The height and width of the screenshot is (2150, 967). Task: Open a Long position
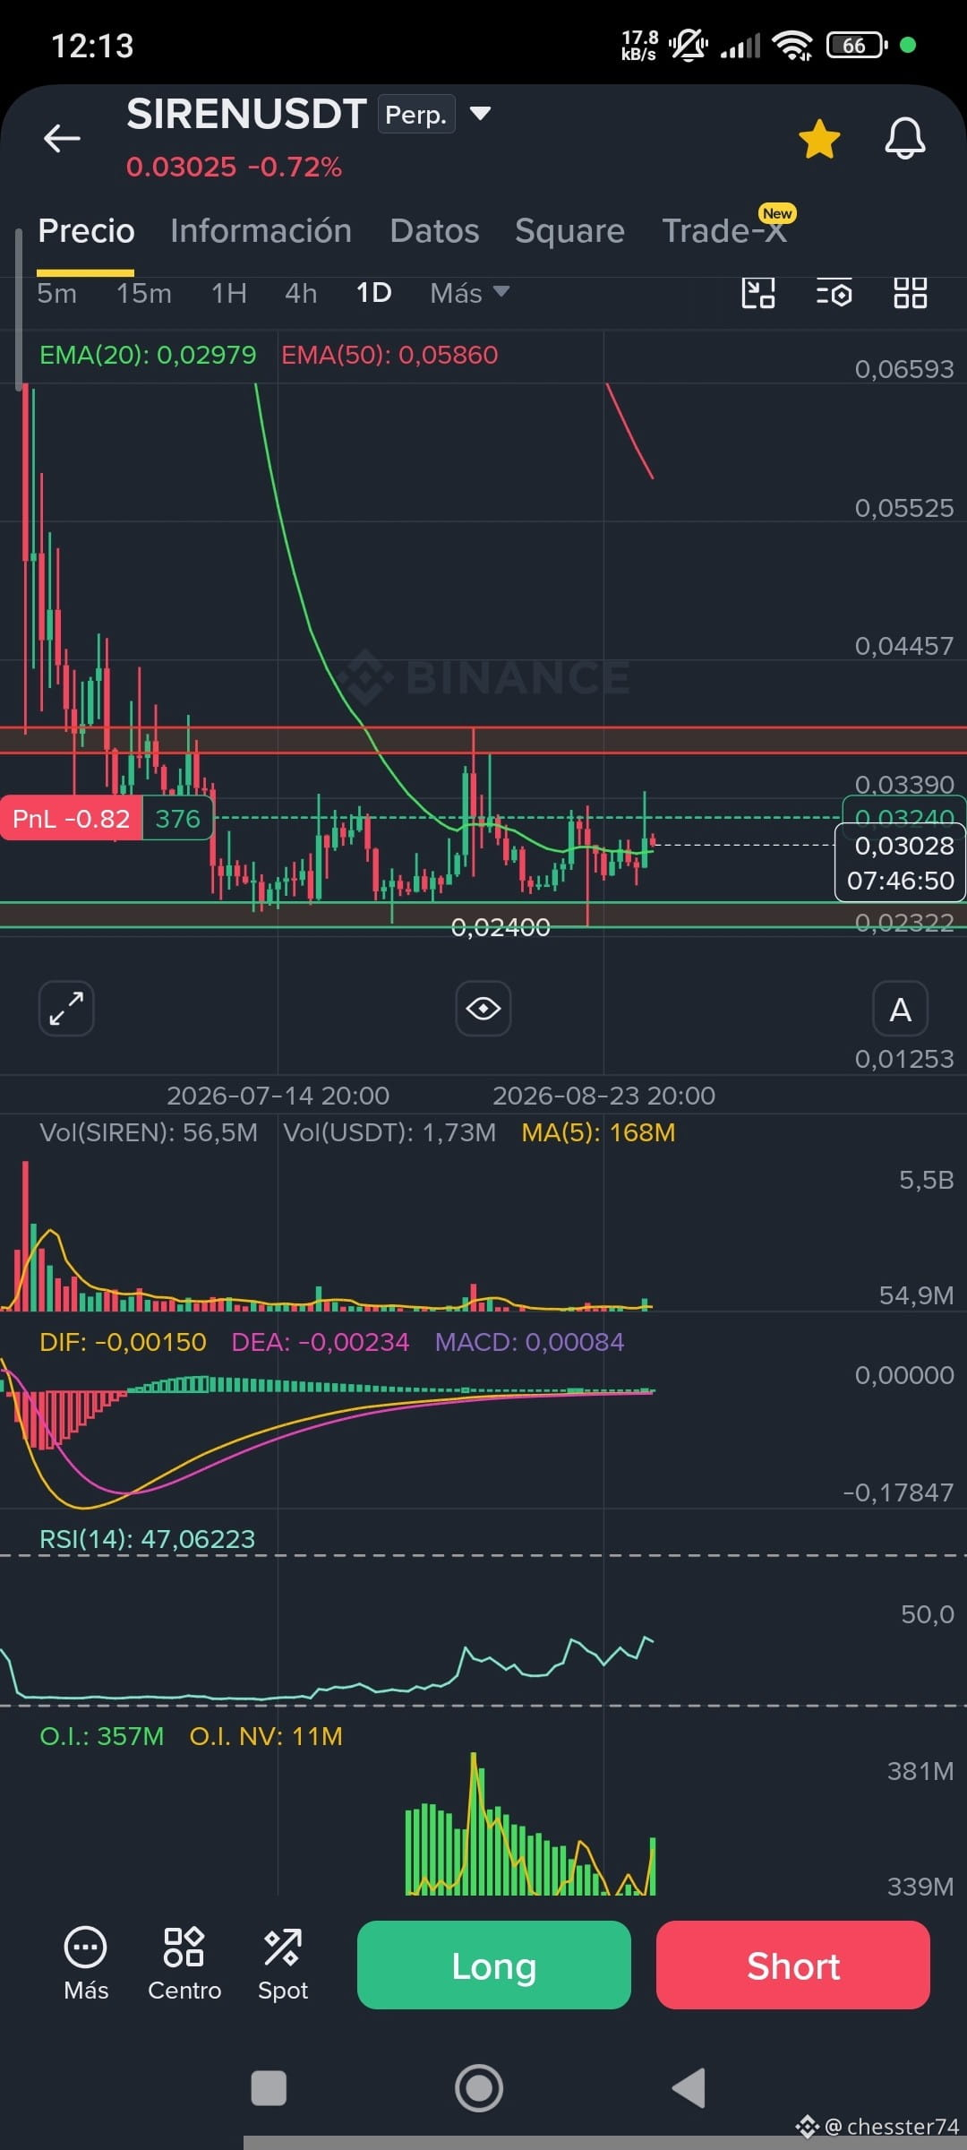pyautogui.click(x=494, y=1965)
